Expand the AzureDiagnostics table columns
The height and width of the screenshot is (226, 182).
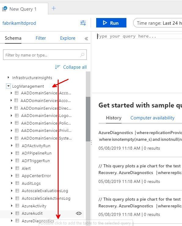click(12, 221)
